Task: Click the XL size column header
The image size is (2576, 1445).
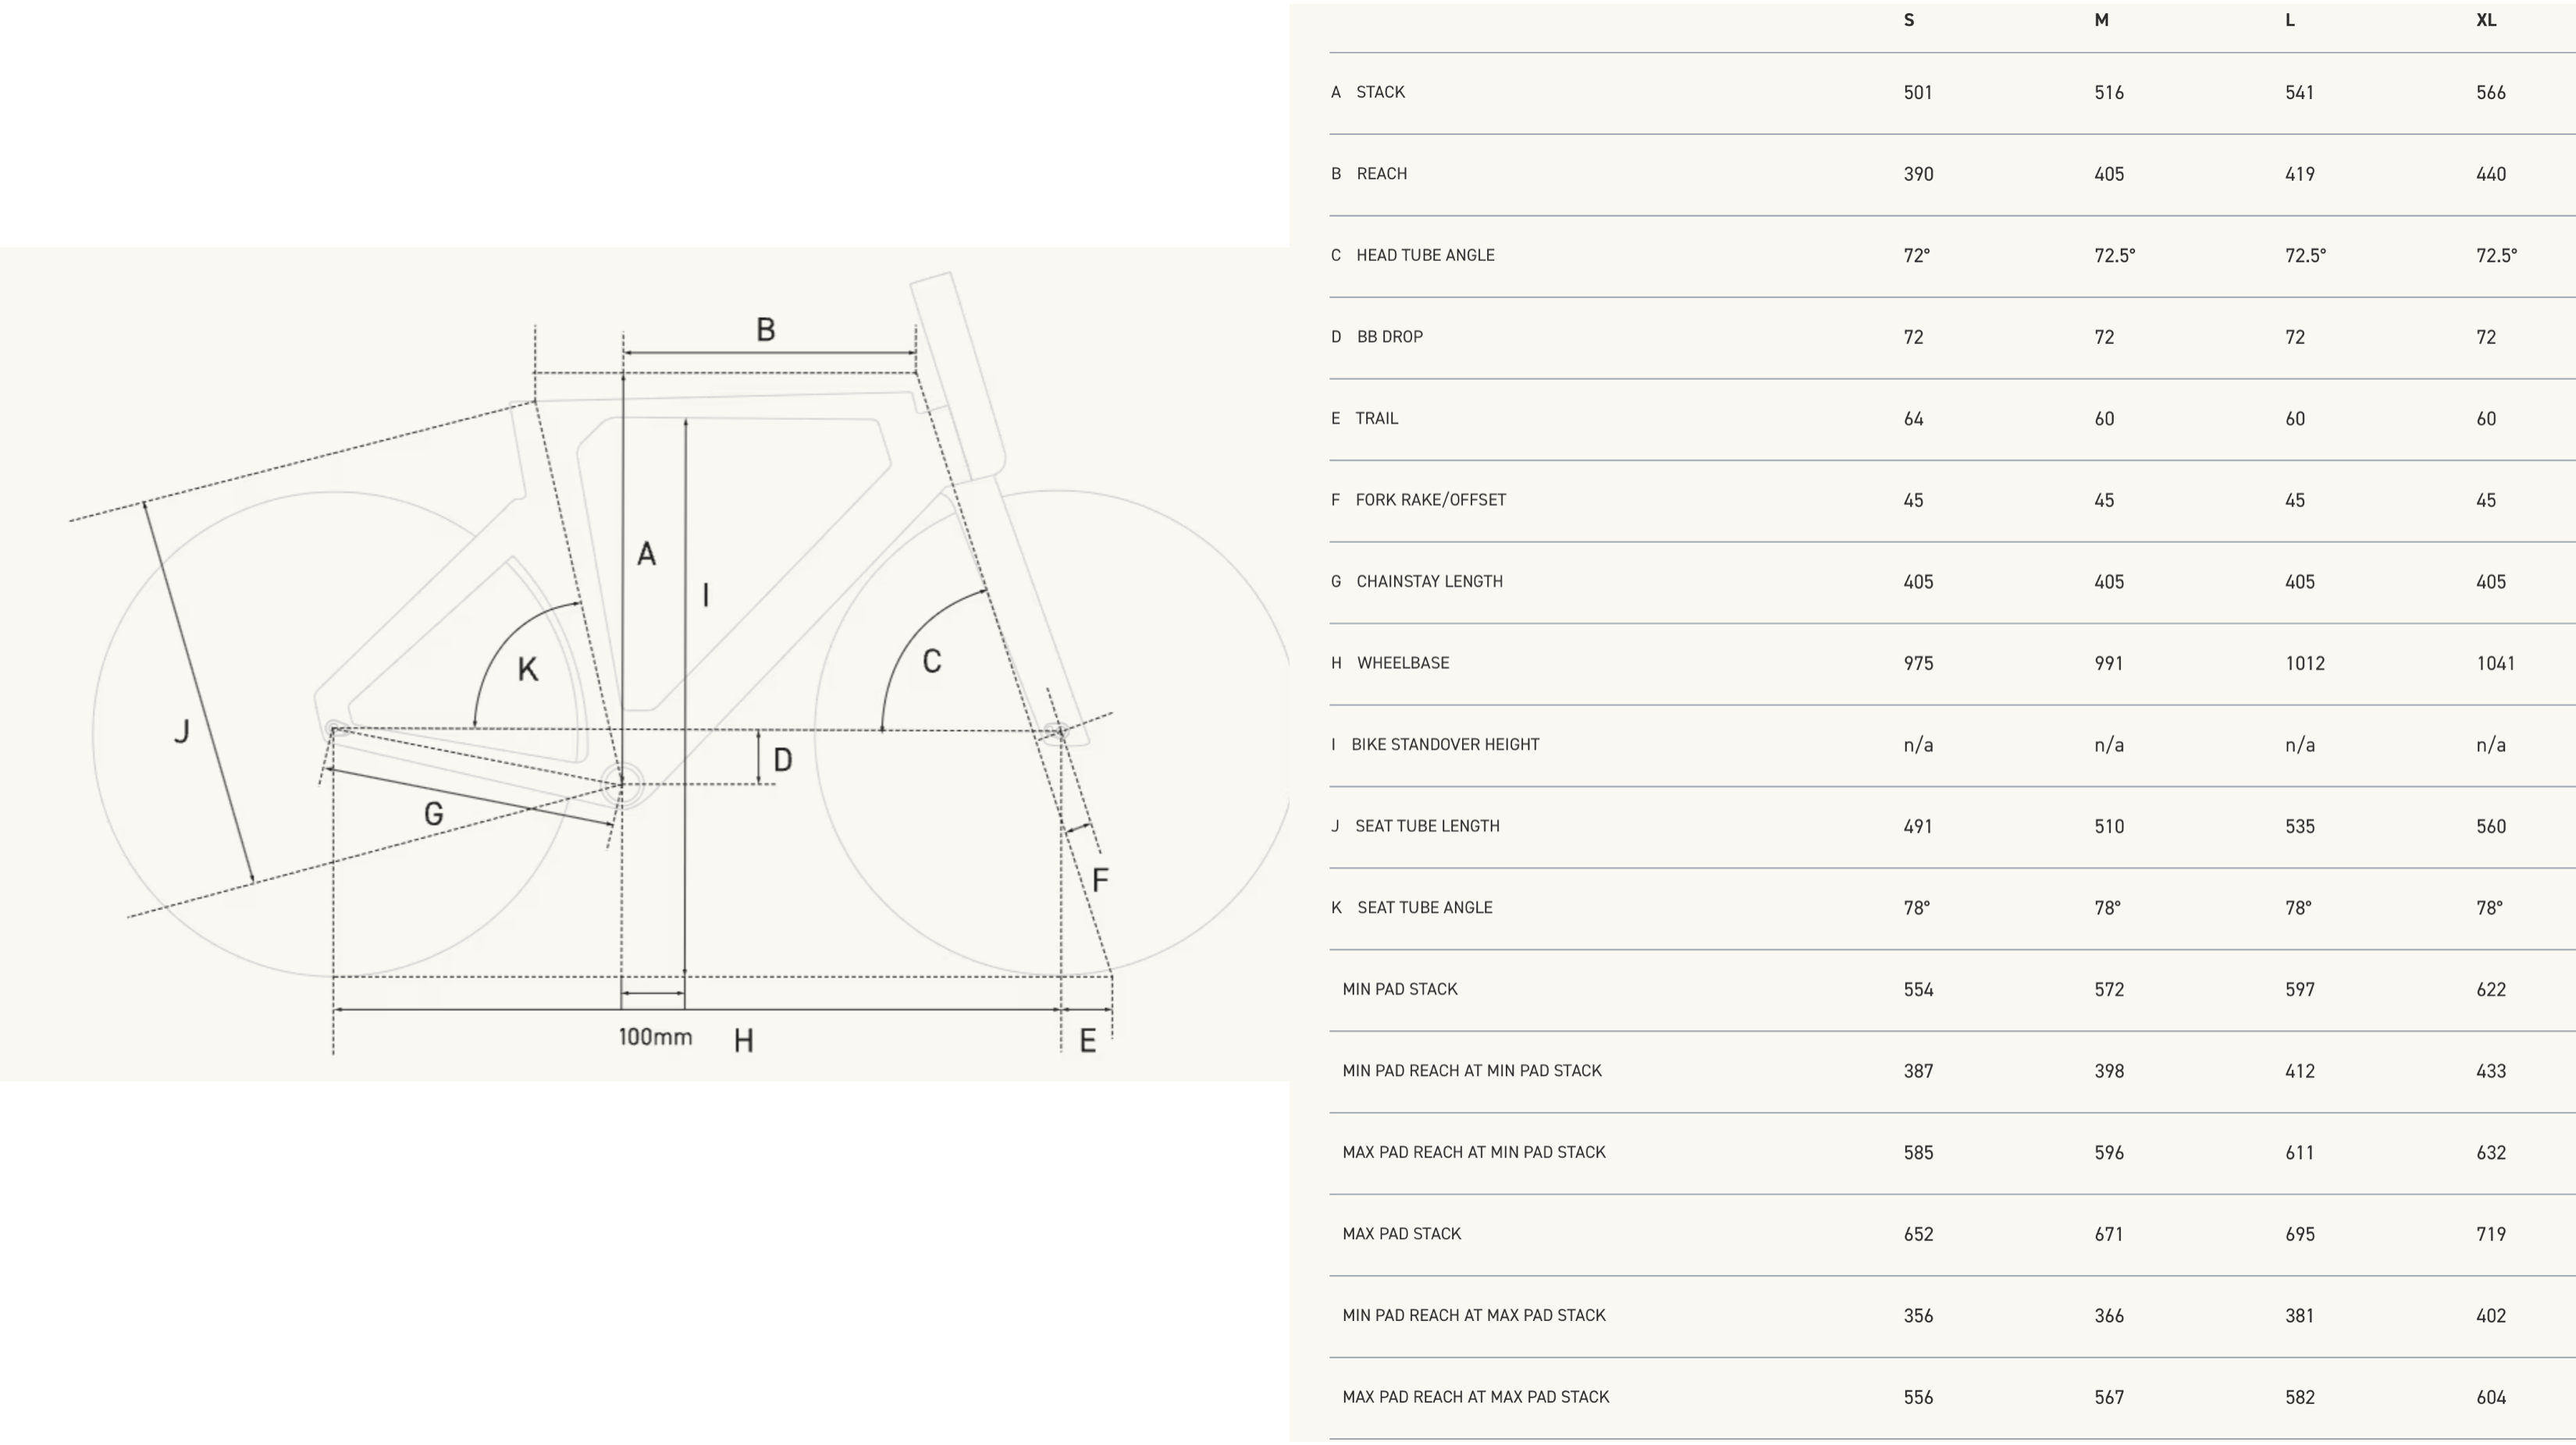Action: (2486, 20)
